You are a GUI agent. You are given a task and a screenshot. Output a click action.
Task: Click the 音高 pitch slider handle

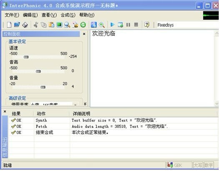coord(38,71)
